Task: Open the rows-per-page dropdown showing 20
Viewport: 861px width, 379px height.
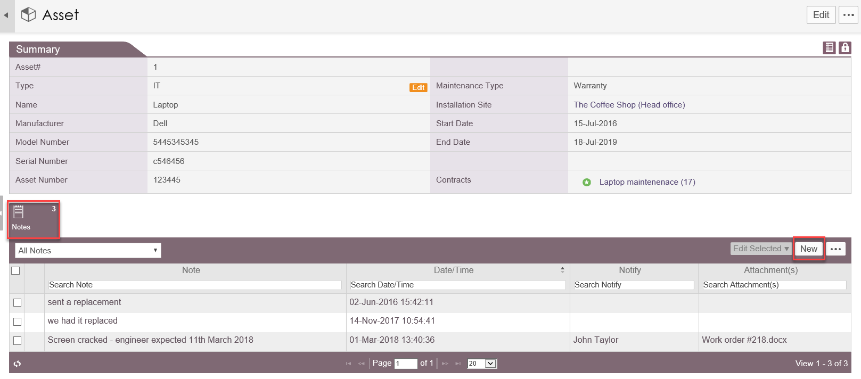Action: [482, 364]
